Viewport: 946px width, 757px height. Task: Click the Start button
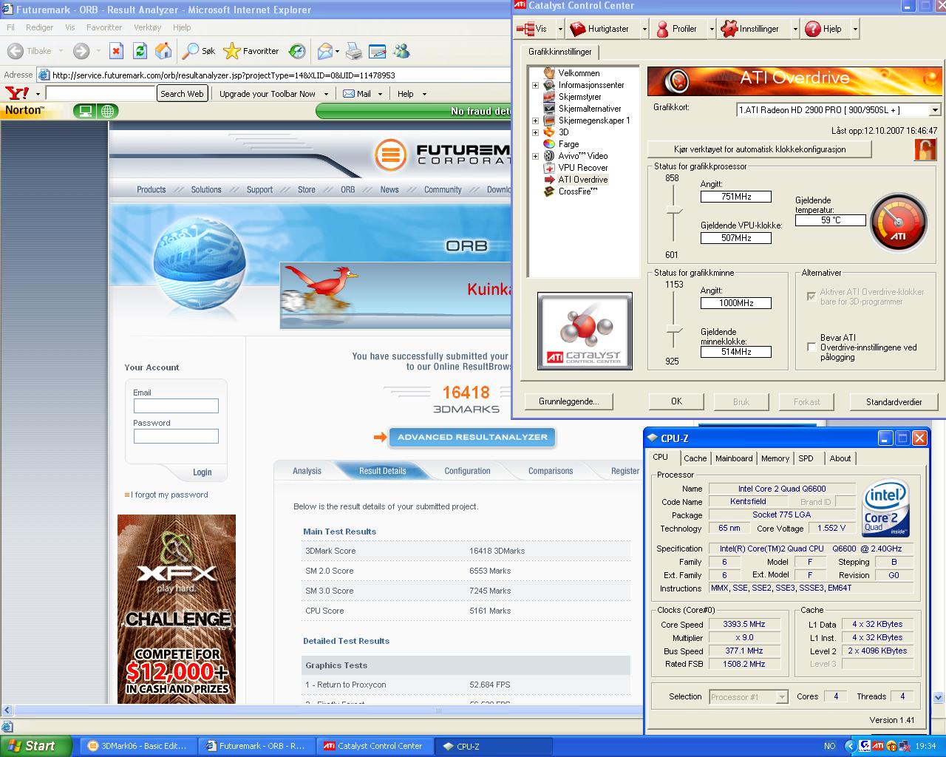(35, 746)
